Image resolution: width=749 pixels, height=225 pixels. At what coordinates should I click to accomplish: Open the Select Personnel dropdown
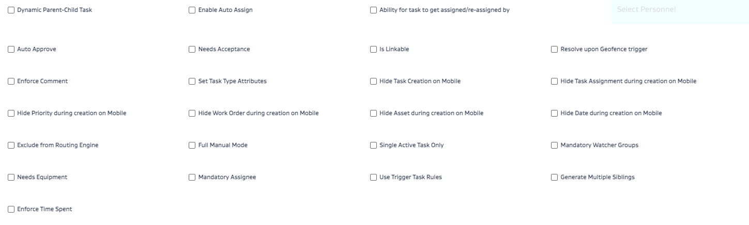(x=679, y=10)
